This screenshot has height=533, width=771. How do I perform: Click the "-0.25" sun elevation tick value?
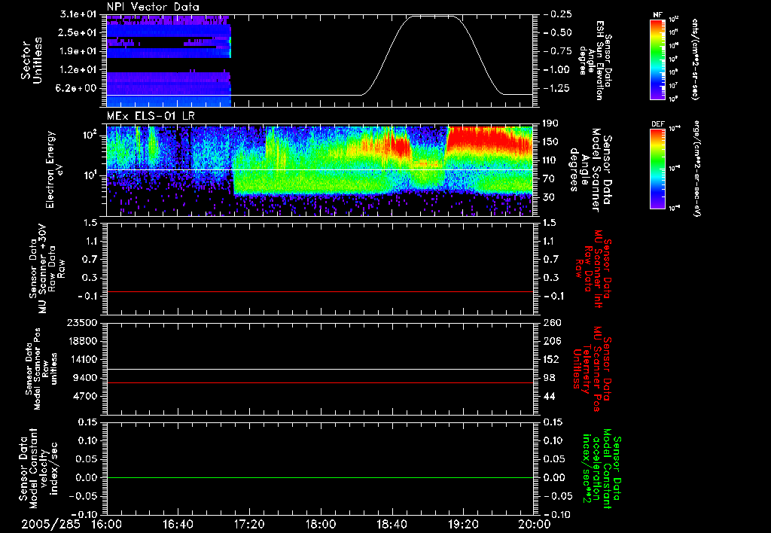pos(558,14)
